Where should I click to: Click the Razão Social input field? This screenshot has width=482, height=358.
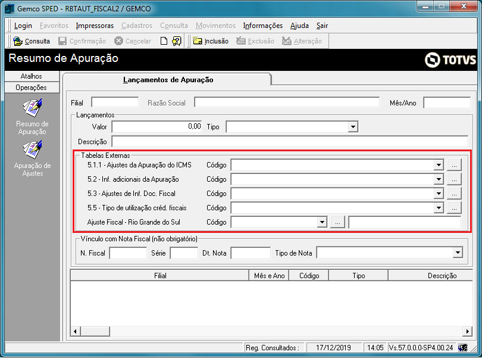tap(286, 102)
